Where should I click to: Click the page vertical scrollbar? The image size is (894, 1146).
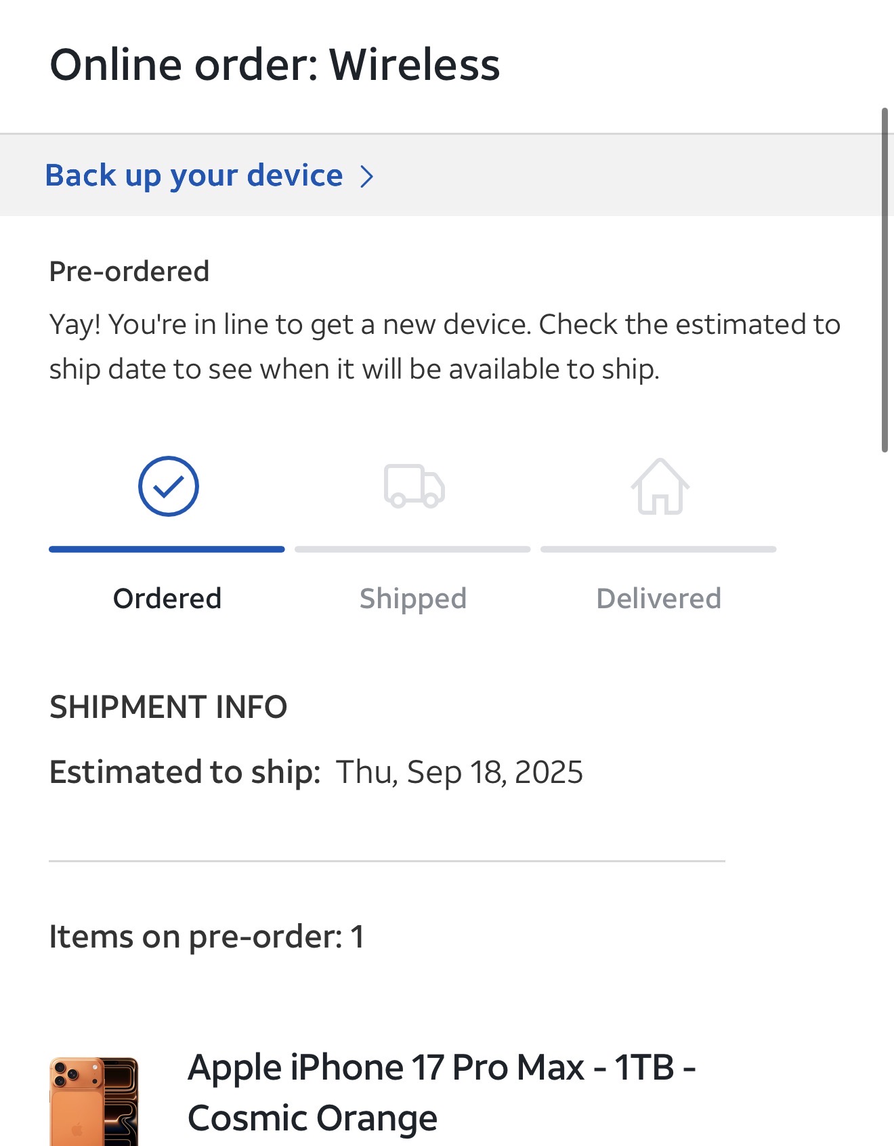click(885, 279)
